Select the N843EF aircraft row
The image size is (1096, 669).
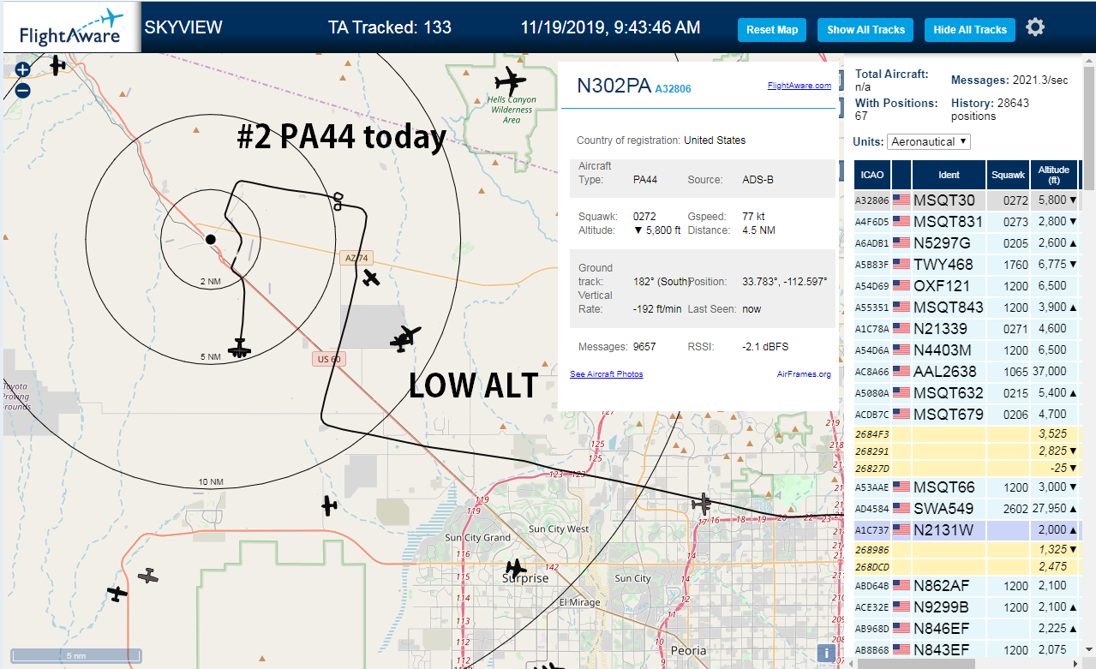tap(967, 650)
